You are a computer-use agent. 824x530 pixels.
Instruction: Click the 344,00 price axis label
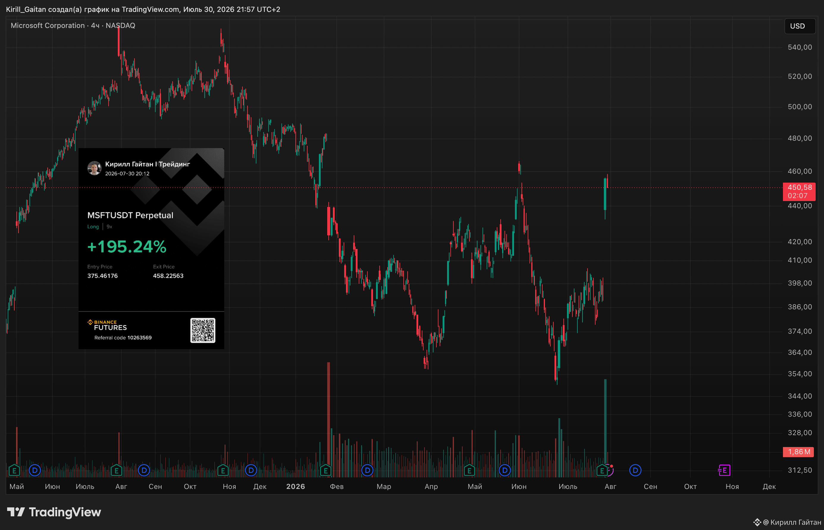tap(800, 396)
